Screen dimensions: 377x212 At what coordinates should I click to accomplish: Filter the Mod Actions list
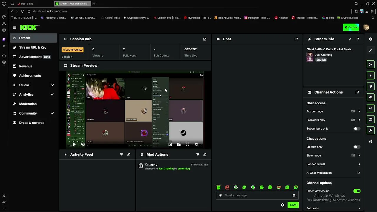point(198,155)
